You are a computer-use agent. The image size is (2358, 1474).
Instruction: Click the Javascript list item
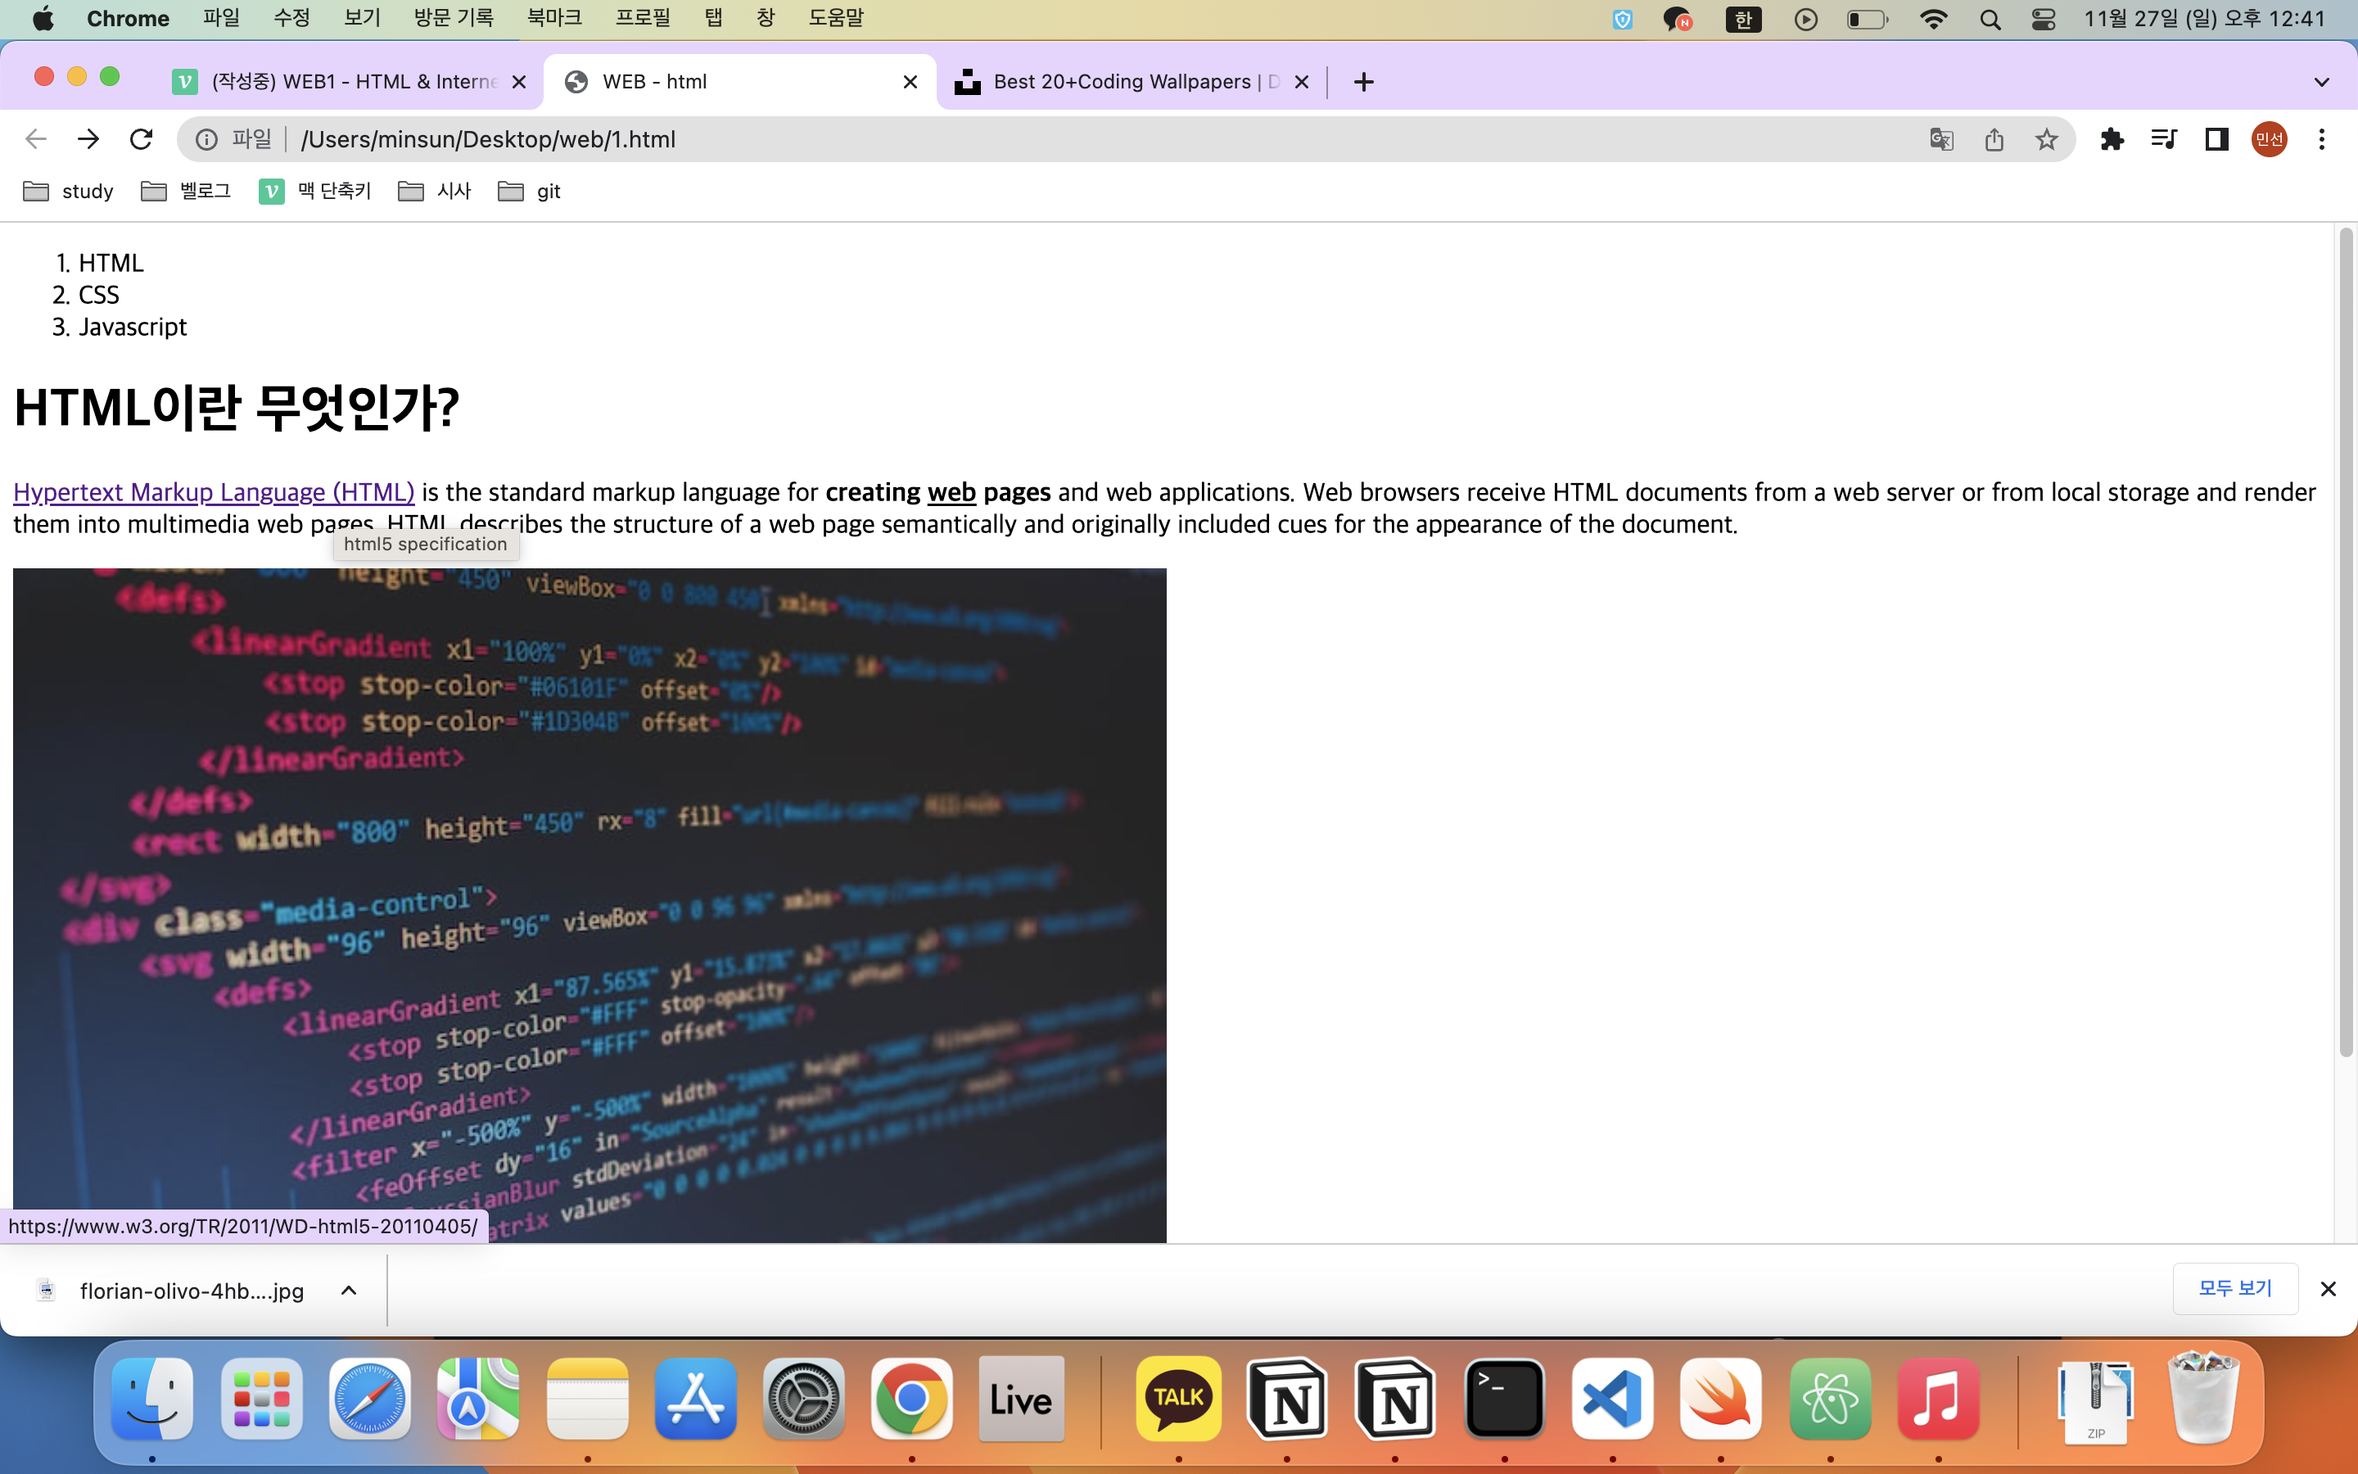(x=133, y=328)
